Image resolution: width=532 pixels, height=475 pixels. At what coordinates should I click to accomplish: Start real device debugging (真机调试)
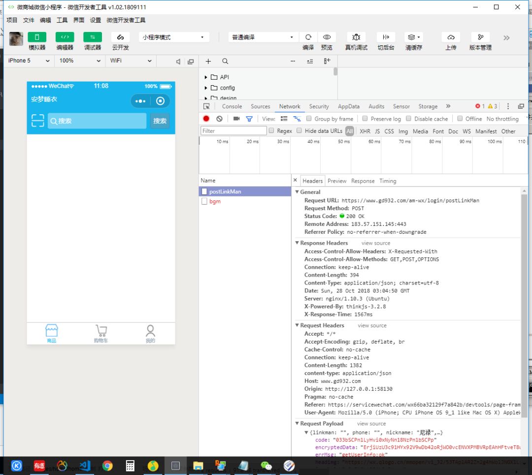click(356, 37)
